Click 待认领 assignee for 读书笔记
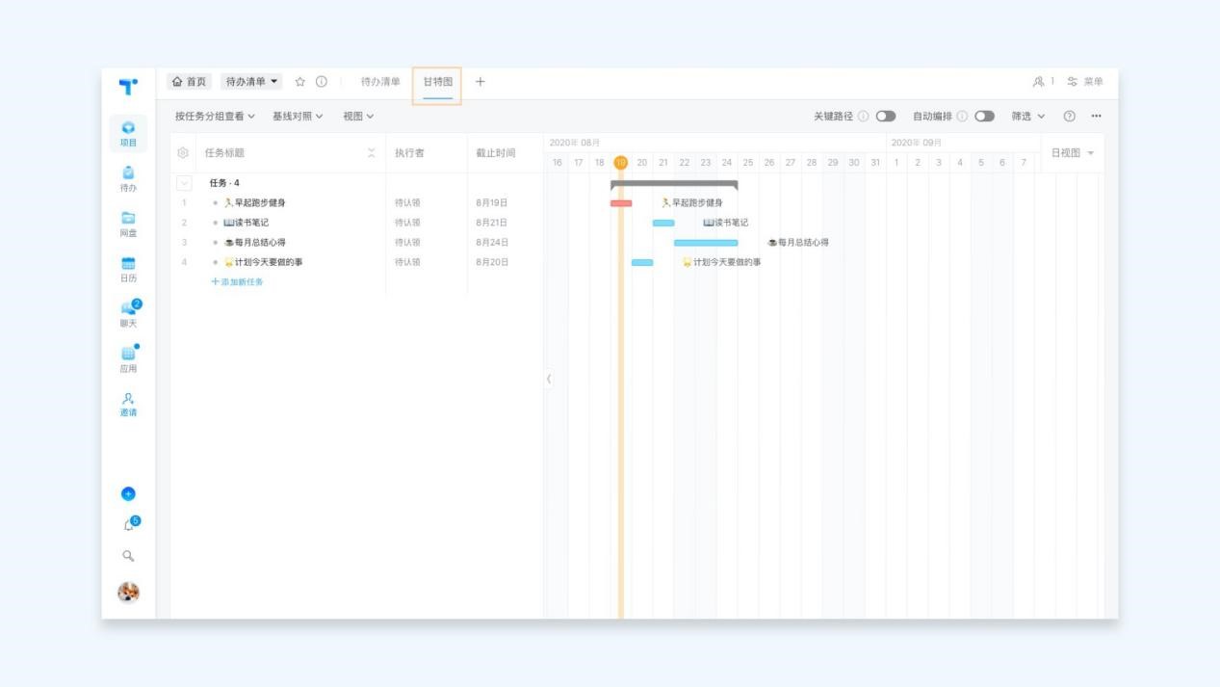 point(407,223)
